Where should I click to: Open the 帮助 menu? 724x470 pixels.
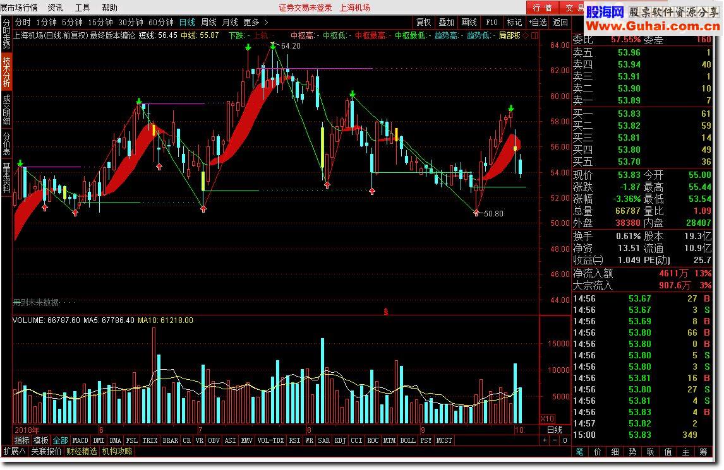tap(109, 8)
